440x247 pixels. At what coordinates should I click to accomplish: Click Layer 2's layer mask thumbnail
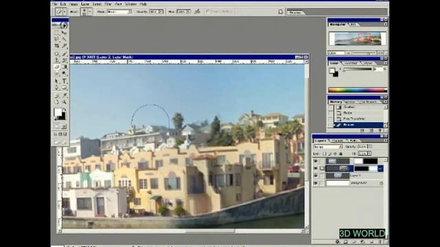coord(366,168)
